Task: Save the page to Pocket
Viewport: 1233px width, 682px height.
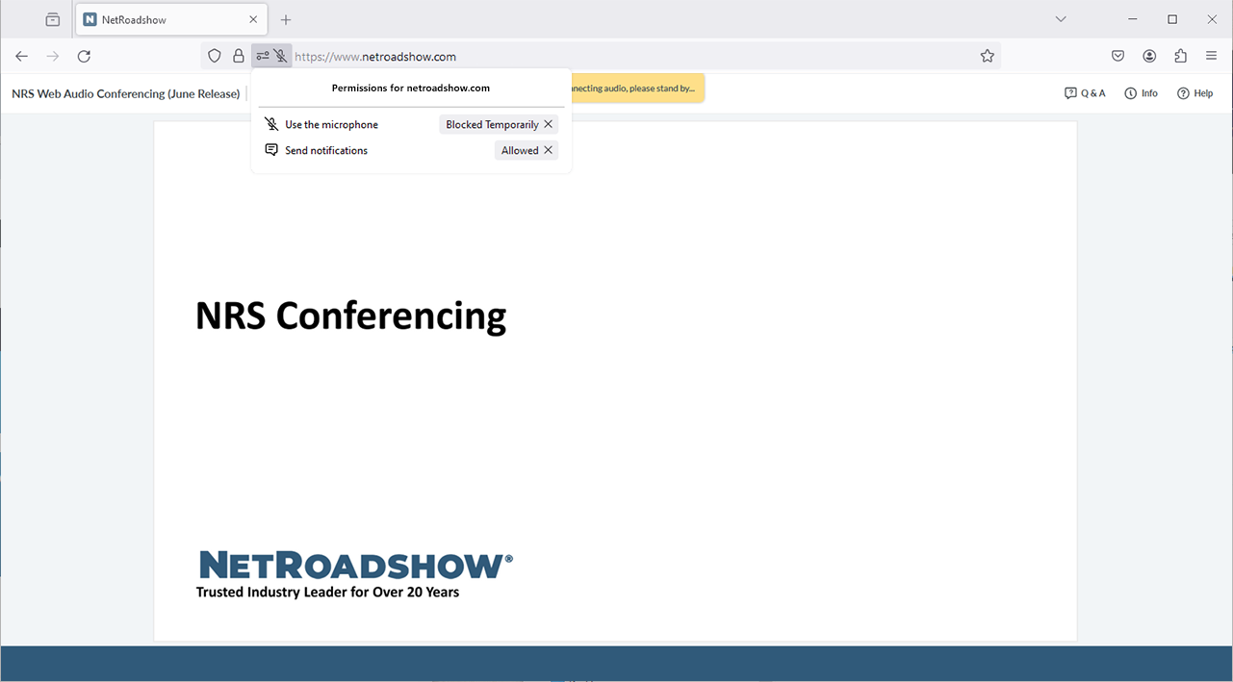Action: [1117, 56]
